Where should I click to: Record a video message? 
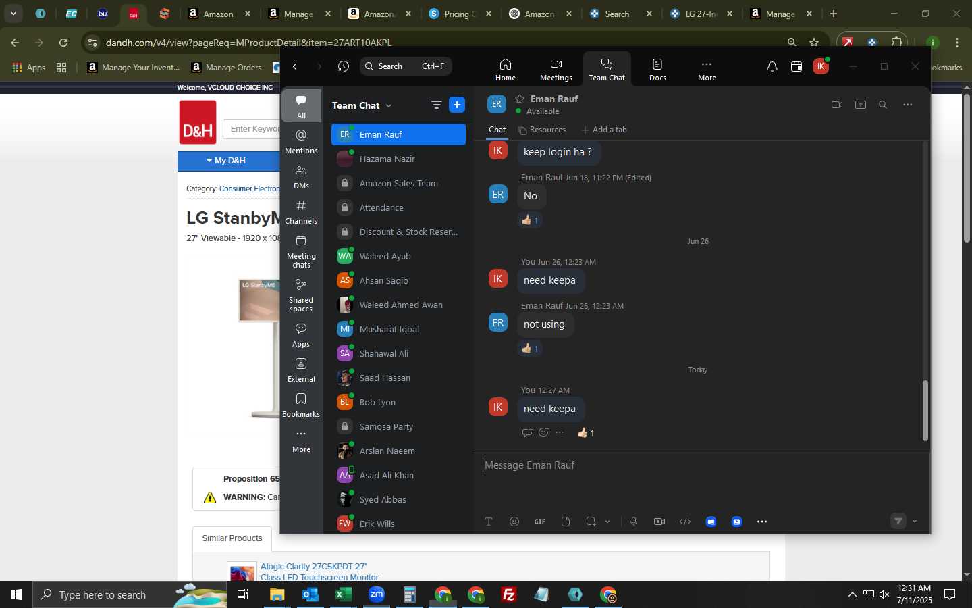click(659, 522)
